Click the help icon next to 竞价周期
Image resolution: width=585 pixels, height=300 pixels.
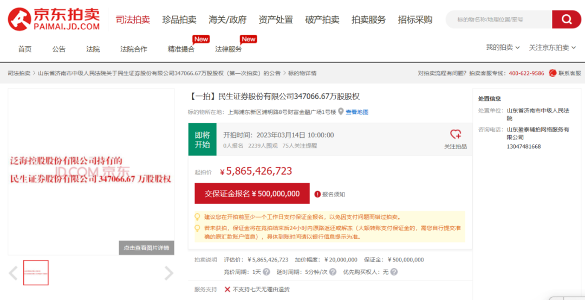pos(266,272)
